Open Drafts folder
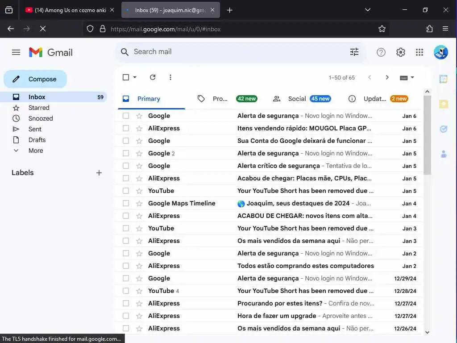Image resolution: width=457 pixels, height=343 pixels. [37, 140]
